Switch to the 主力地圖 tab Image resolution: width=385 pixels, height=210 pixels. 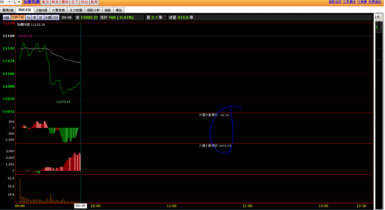pos(76,10)
